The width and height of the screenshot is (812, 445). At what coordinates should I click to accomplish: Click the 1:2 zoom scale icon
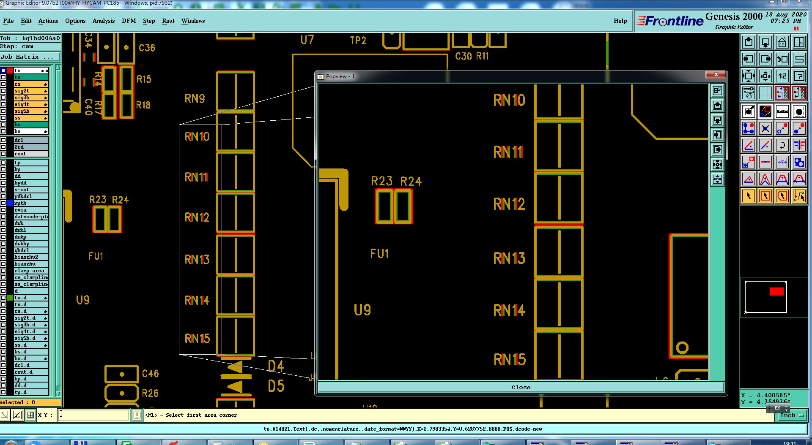click(782, 76)
